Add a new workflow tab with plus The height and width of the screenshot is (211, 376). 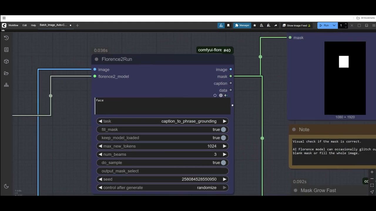(77, 25)
